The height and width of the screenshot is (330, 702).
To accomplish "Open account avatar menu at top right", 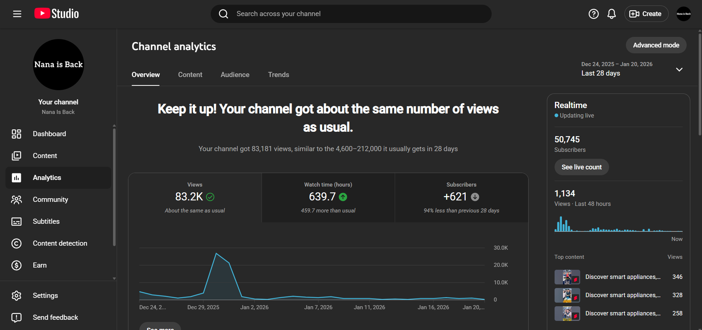I will [x=683, y=14].
